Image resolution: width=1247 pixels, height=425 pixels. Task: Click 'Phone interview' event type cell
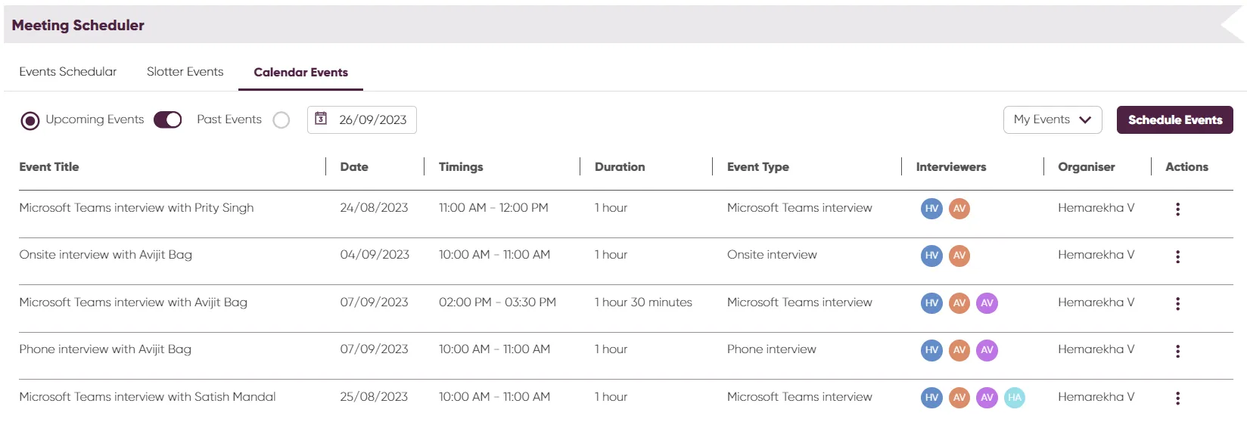[x=772, y=349]
